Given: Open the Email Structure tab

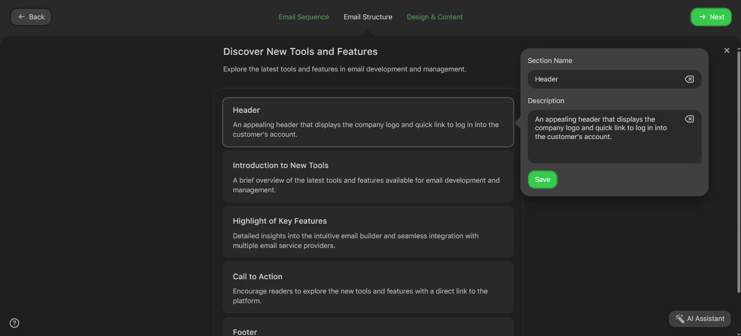Looking at the screenshot, I should (368, 17).
